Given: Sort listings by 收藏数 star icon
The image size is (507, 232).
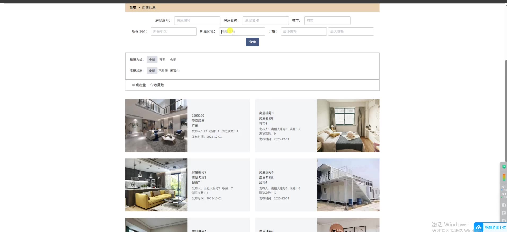Looking at the screenshot, I should tap(152, 85).
